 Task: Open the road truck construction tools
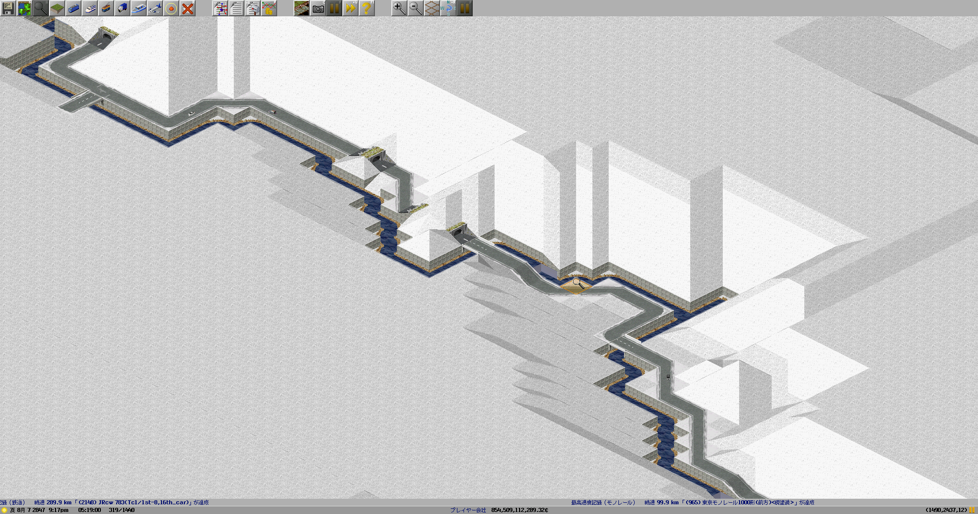coord(122,8)
